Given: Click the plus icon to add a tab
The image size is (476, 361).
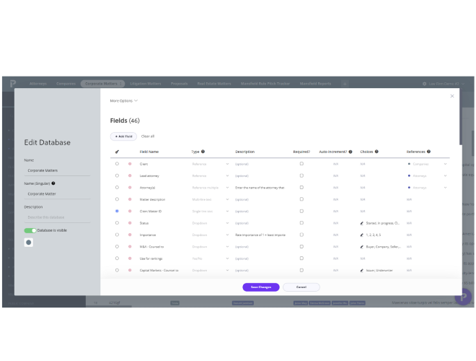Looking at the screenshot, I should (x=345, y=84).
